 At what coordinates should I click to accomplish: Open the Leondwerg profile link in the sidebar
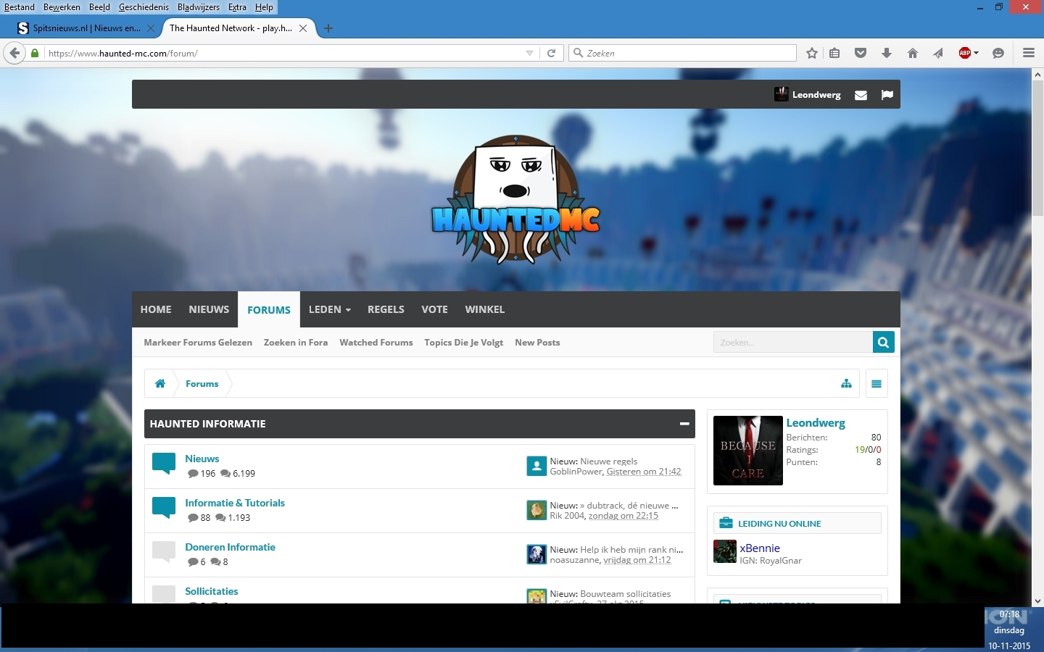coord(816,423)
